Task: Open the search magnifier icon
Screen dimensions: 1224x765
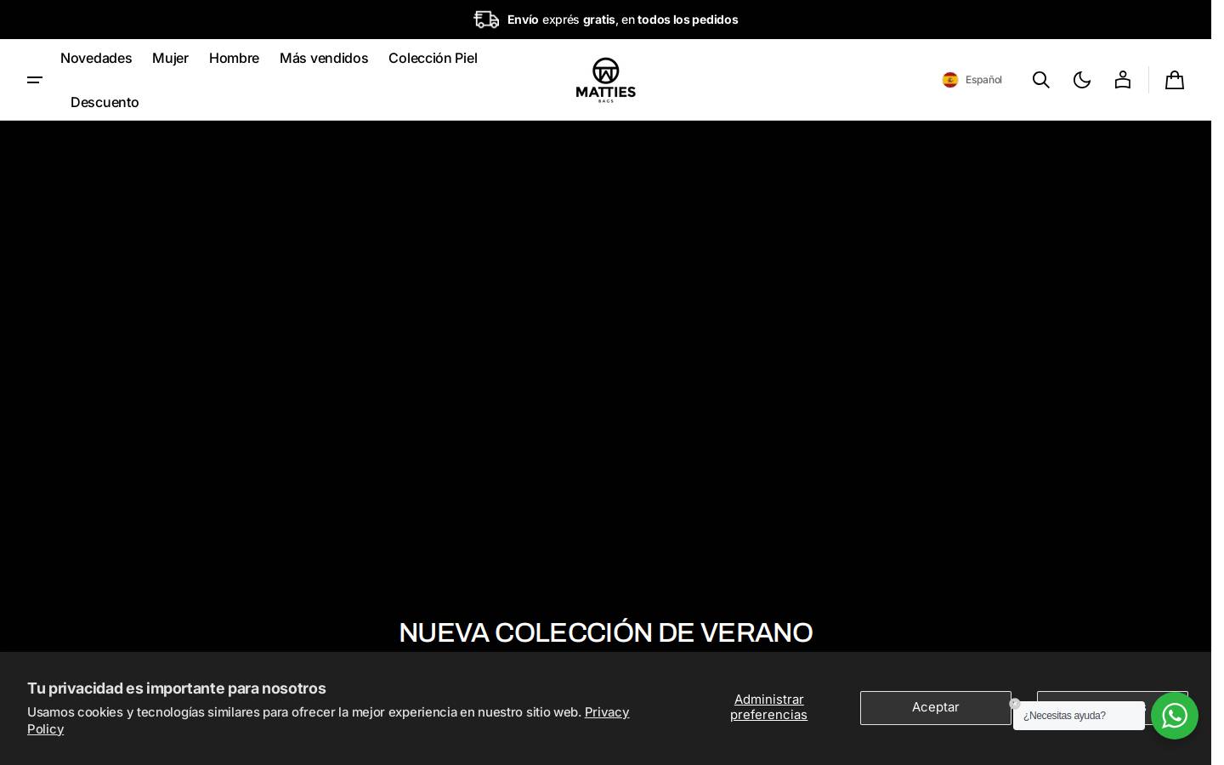Action: (x=1041, y=80)
